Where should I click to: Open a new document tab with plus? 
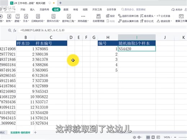tap(60, 3)
